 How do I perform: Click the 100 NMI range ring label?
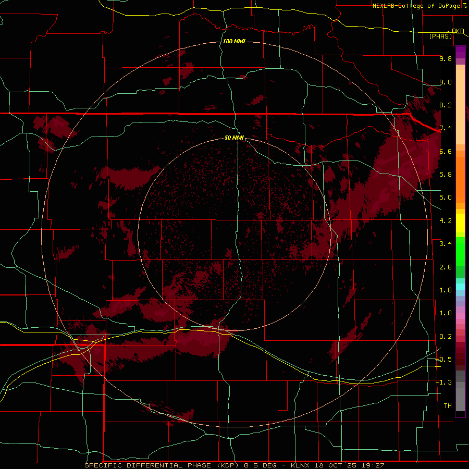234,41
